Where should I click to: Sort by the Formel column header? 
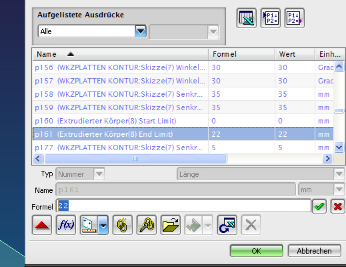(x=242, y=54)
